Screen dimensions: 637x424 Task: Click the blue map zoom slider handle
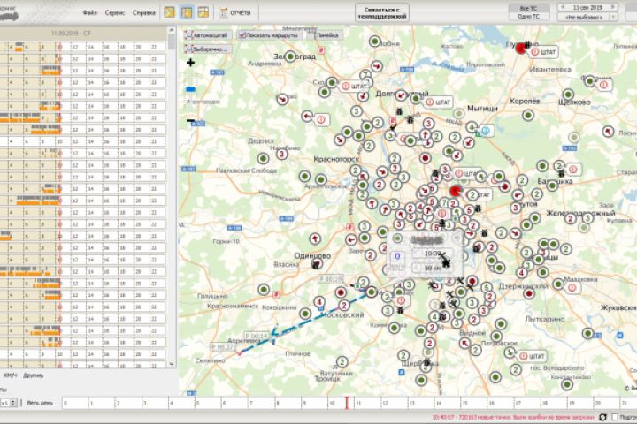[x=191, y=88]
